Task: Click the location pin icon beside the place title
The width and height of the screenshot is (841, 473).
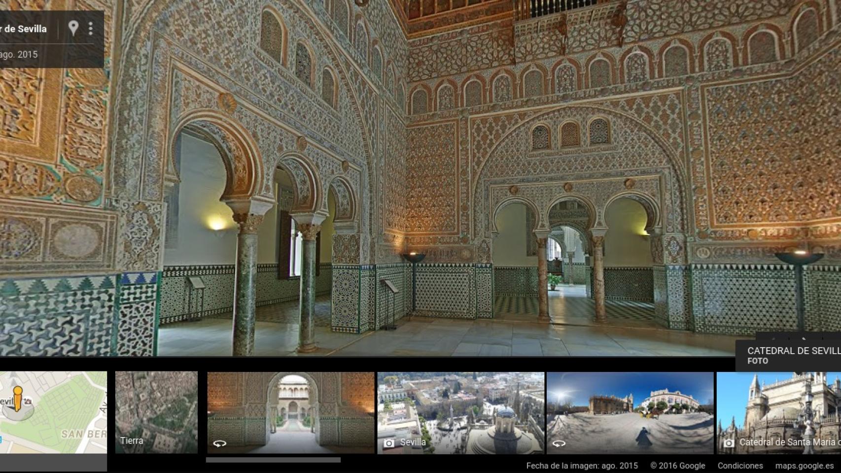Action: (73, 28)
